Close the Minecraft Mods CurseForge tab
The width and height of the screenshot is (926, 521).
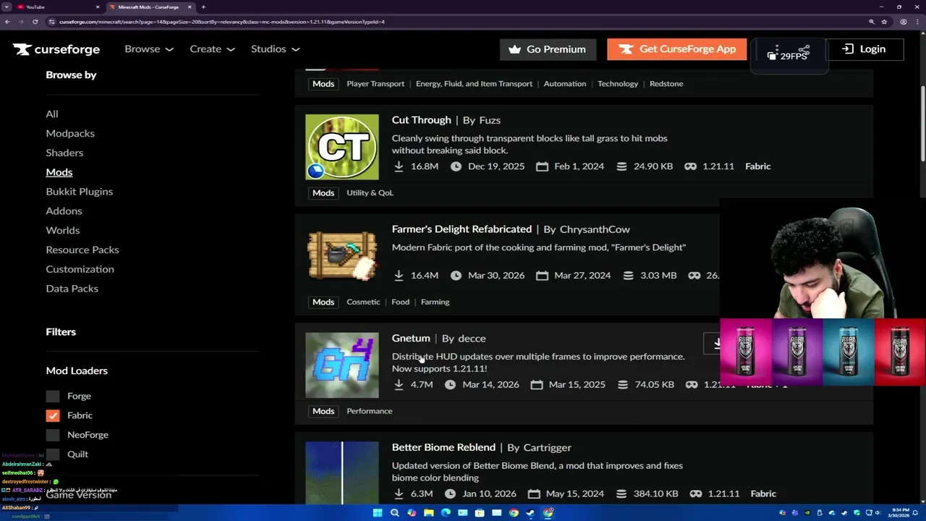(x=190, y=7)
